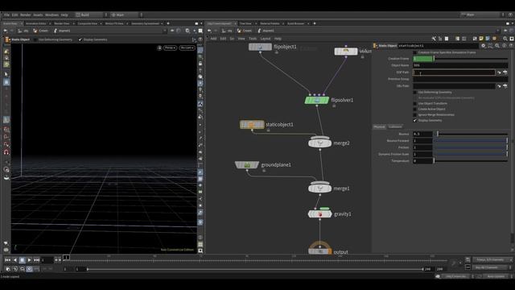Open the Build desktop dropdown
This screenshot has height=290, width=515.
click(89, 14)
